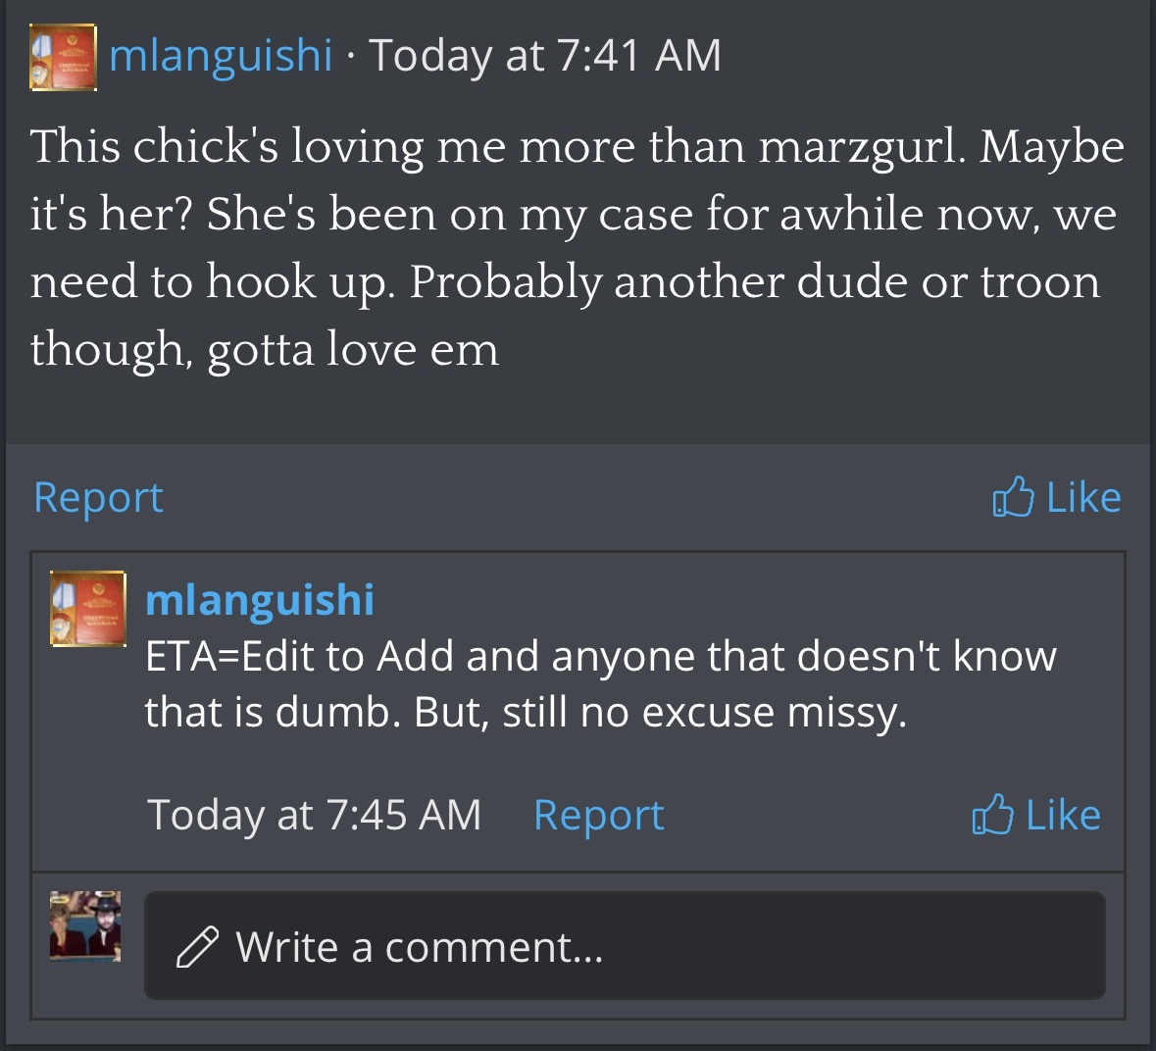1156x1051 pixels.
Task: Click the post text mentioning marzgurl
Action: pos(578,247)
